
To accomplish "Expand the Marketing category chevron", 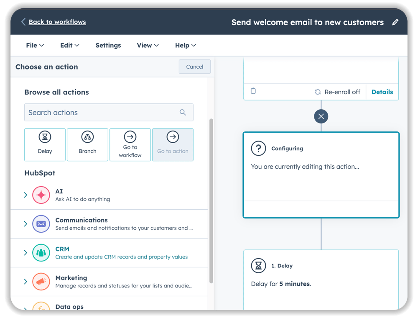I will [x=25, y=282].
